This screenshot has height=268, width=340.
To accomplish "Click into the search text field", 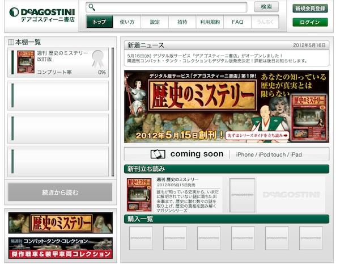I will [170, 7].
